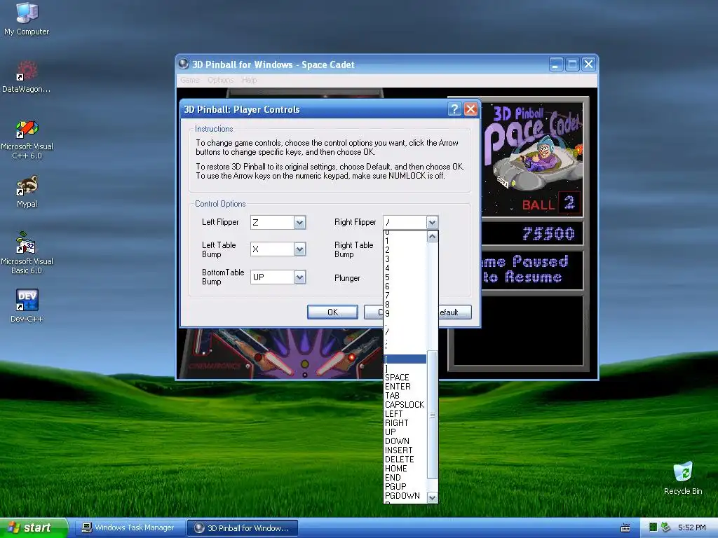This screenshot has width=718, height=538.
Task: Choose LEFT in the key list
Action: point(405,414)
